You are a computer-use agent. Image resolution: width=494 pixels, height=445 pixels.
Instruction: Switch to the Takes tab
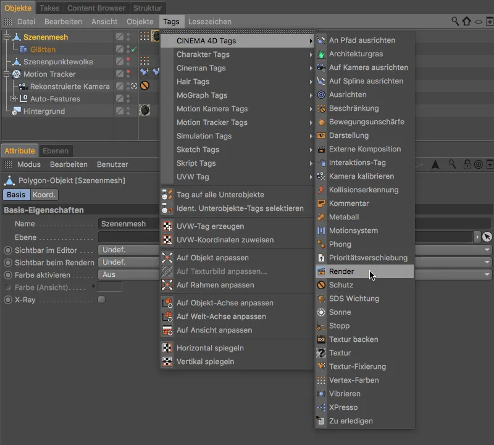coord(49,8)
